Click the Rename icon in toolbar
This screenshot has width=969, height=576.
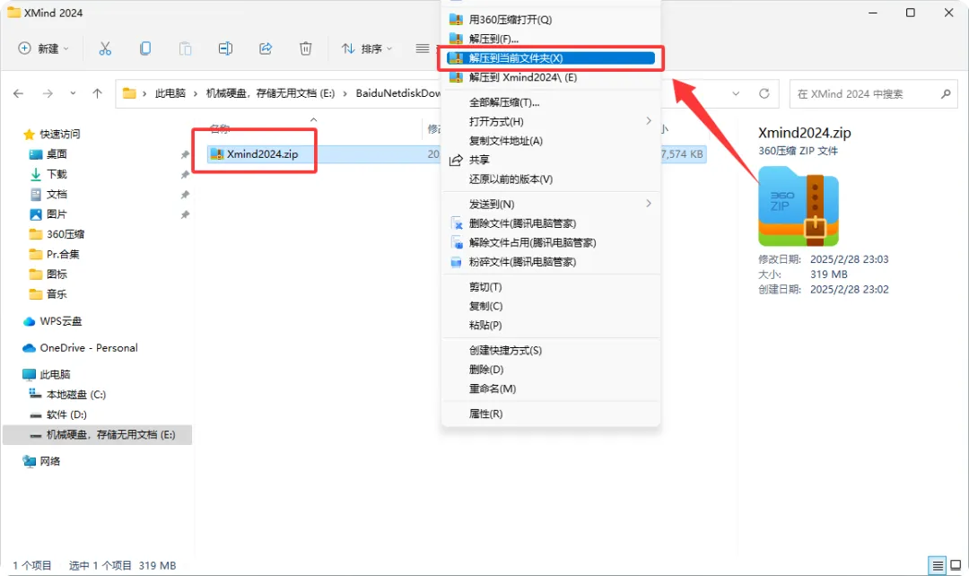[x=225, y=48]
